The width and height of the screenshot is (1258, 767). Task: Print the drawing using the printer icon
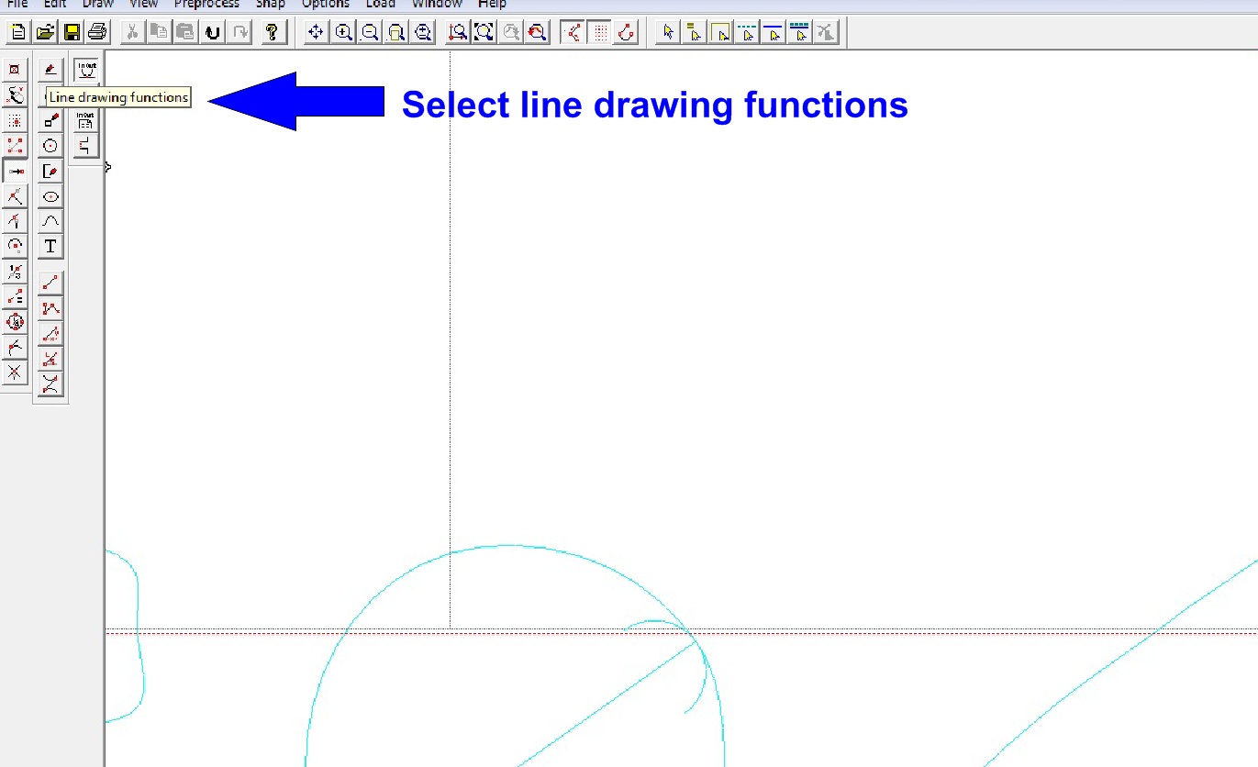click(96, 33)
